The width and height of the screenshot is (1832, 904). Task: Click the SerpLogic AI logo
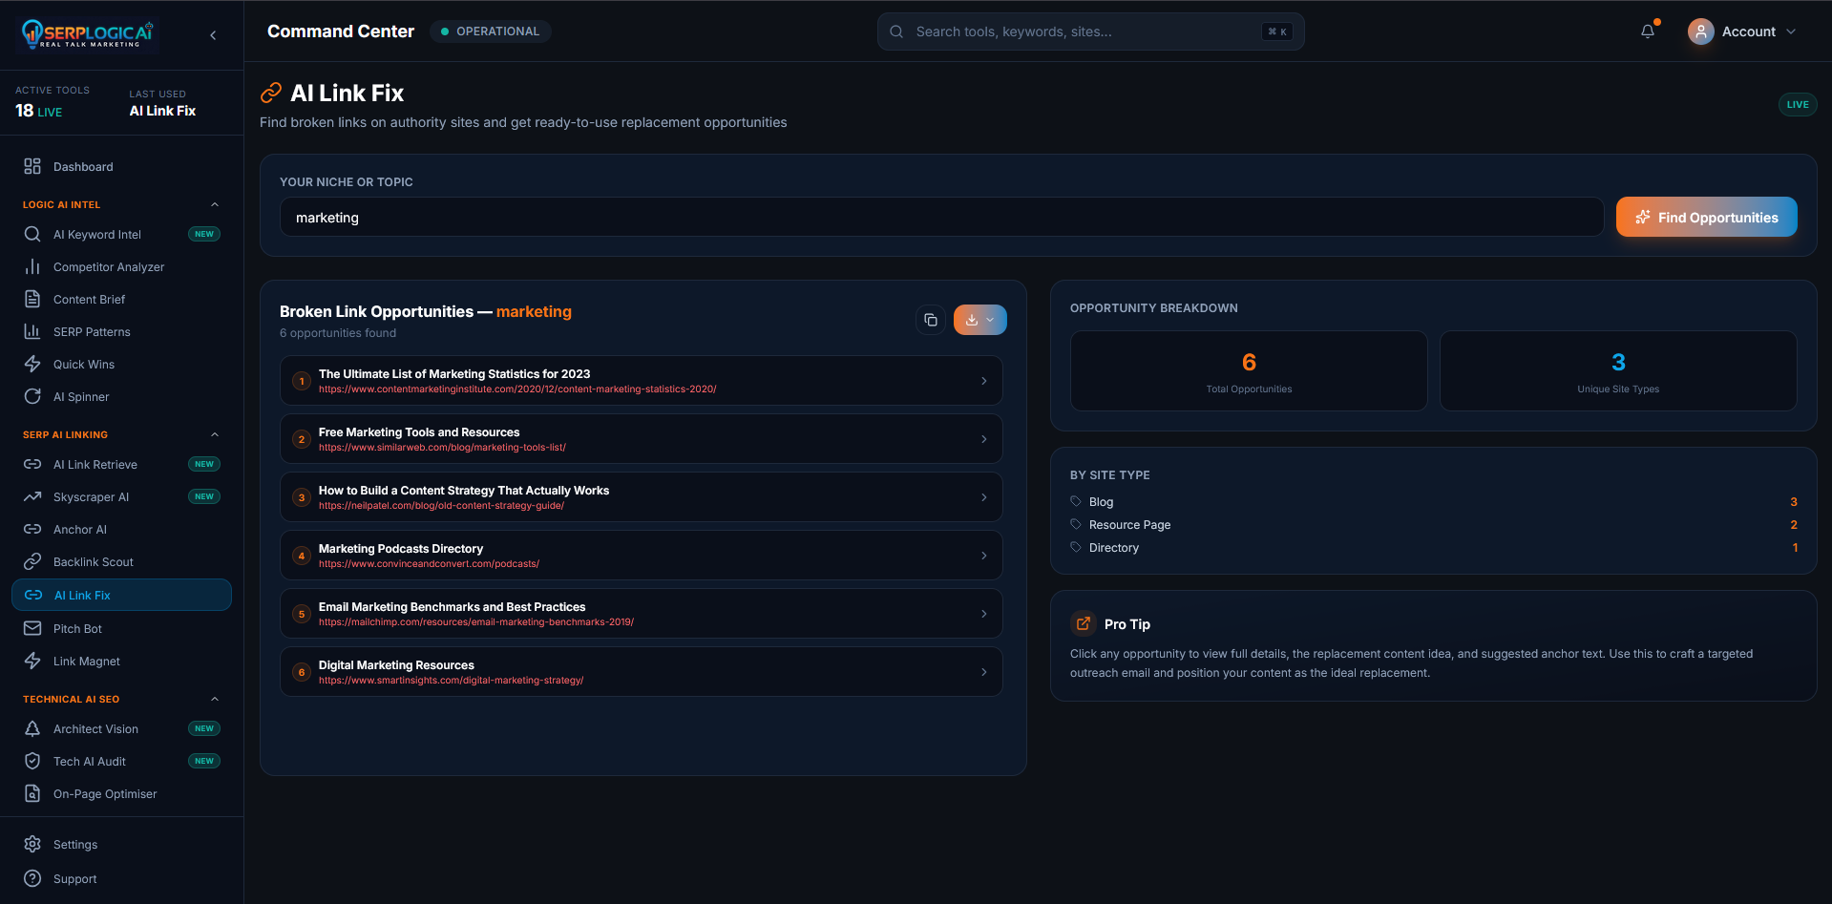coord(88,34)
